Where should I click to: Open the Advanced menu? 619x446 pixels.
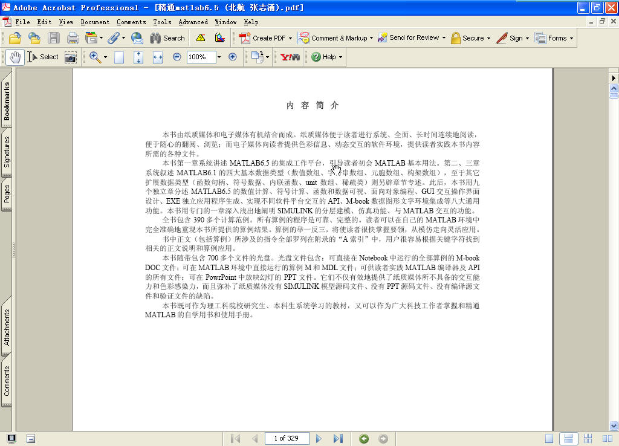193,22
